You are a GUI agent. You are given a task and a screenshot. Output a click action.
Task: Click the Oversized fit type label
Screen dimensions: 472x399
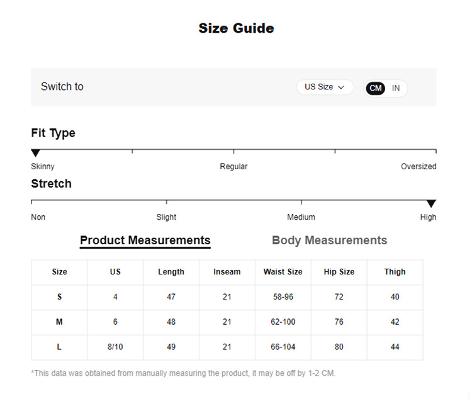coord(419,167)
